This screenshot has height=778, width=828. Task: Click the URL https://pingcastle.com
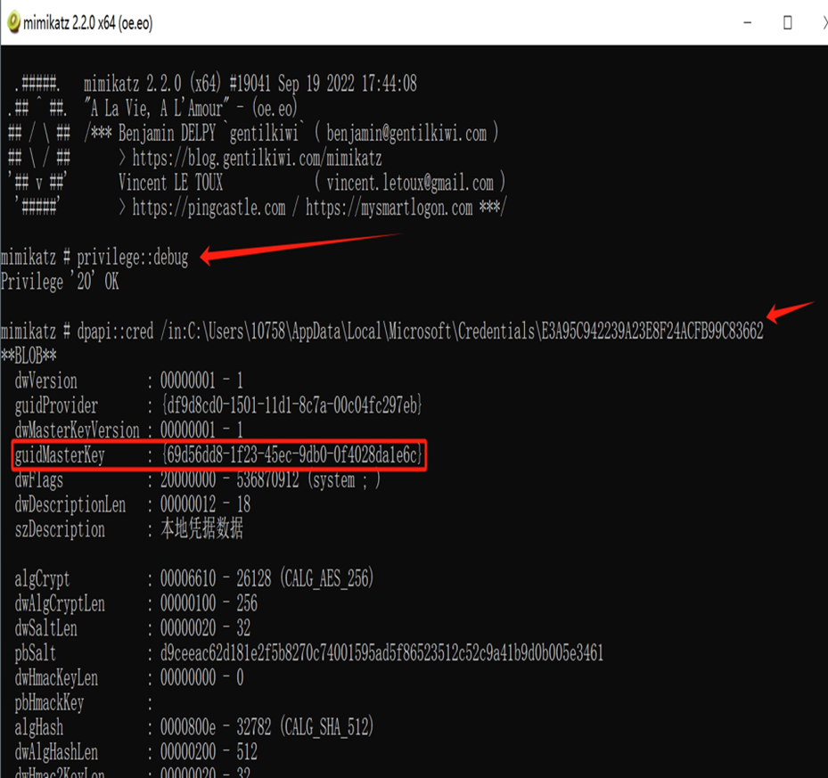[x=209, y=208]
